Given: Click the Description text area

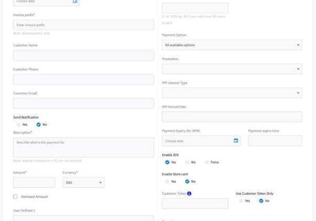Looking at the screenshot, I should click(83, 147).
